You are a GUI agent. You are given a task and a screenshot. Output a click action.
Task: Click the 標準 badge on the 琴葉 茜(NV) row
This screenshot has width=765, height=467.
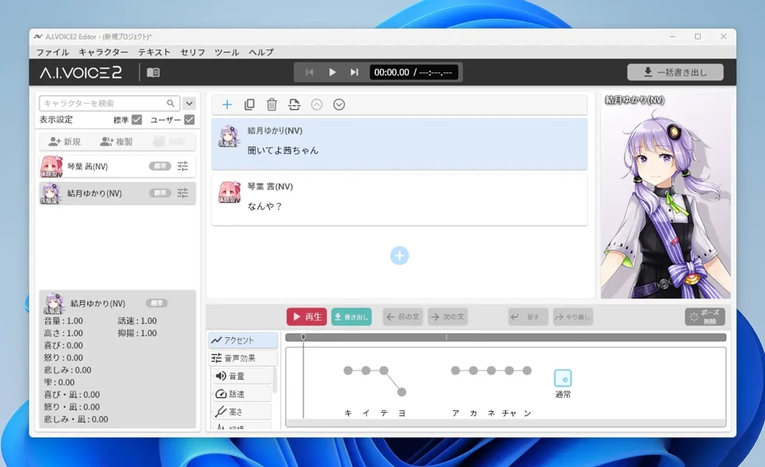160,166
